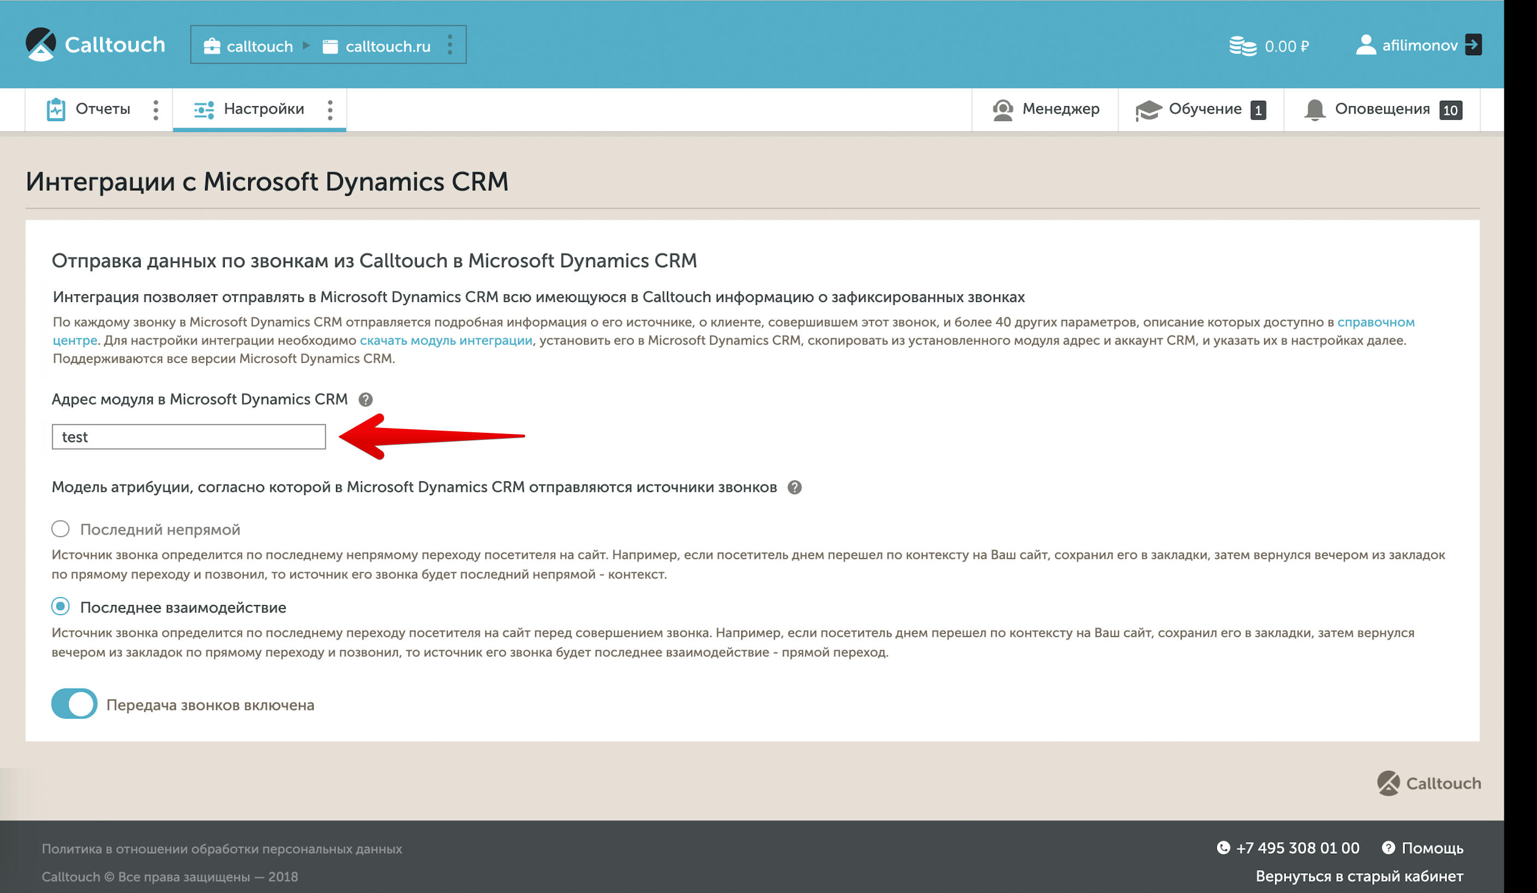The width and height of the screenshot is (1537, 893).
Task: Expand the Настройки three-dot menu
Action: [x=330, y=110]
